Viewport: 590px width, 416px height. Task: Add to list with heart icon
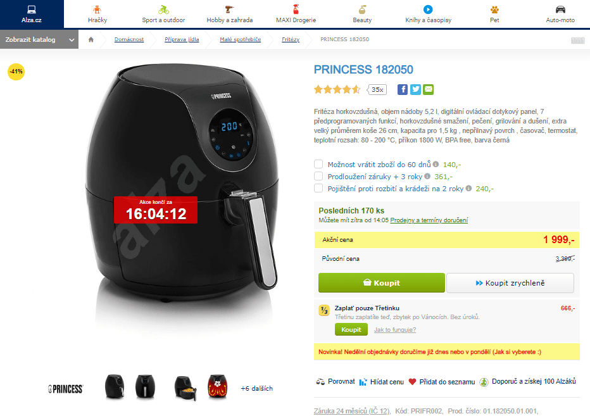coord(412,382)
